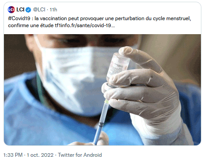Screen dimensions: 204x162
Task: Click the truncated ellipsis ending the tf1info link
Action: [113, 26]
